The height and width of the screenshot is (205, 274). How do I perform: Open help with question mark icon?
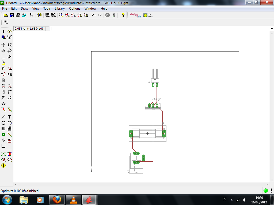(123, 15)
